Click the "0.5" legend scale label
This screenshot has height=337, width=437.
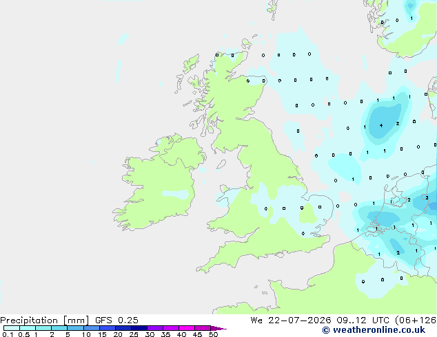coord(24,334)
